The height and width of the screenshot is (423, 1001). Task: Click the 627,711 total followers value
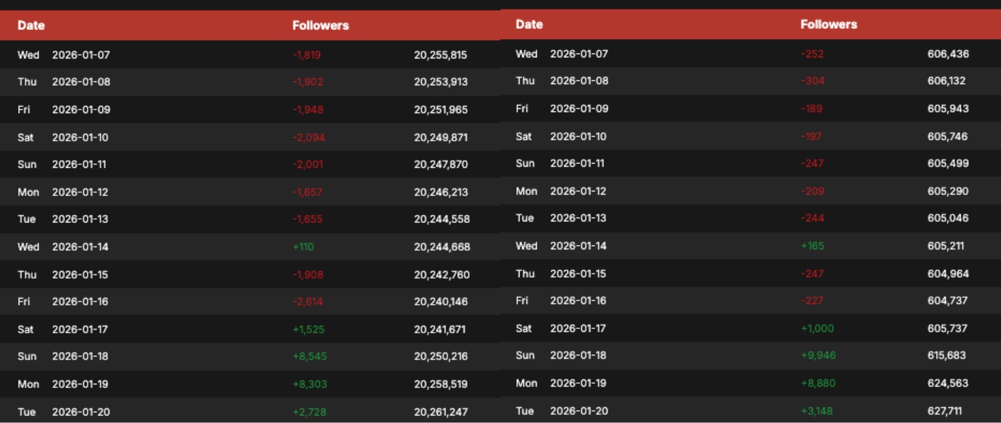tap(947, 411)
